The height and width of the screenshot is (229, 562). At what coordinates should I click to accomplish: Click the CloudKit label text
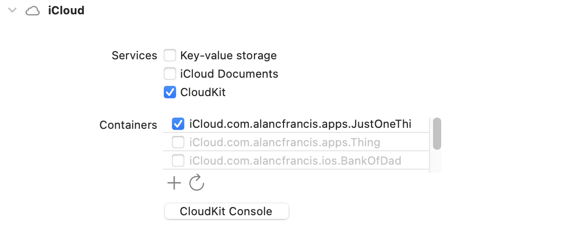point(203,93)
